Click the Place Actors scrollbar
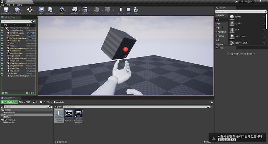 pyautogui.click(x=266, y=21)
